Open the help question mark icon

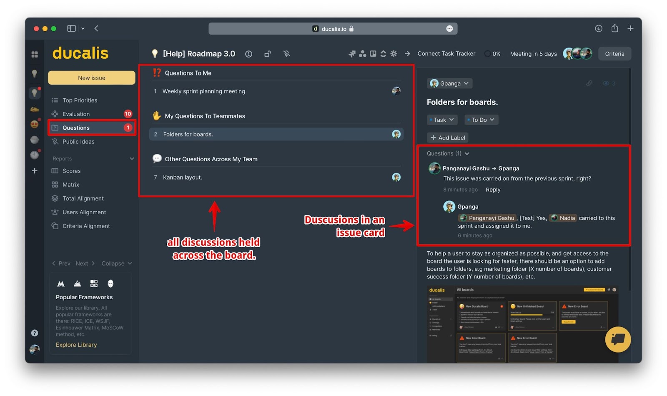point(35,333)
